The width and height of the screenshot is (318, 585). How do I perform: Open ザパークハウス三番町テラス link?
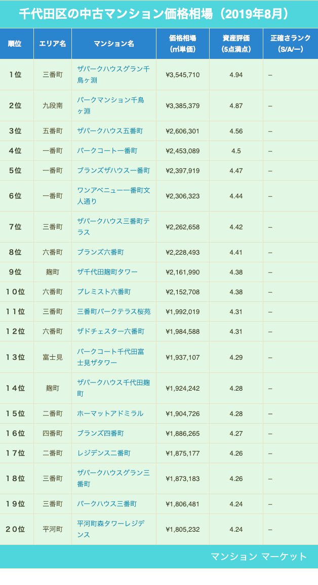pos(113,226)
